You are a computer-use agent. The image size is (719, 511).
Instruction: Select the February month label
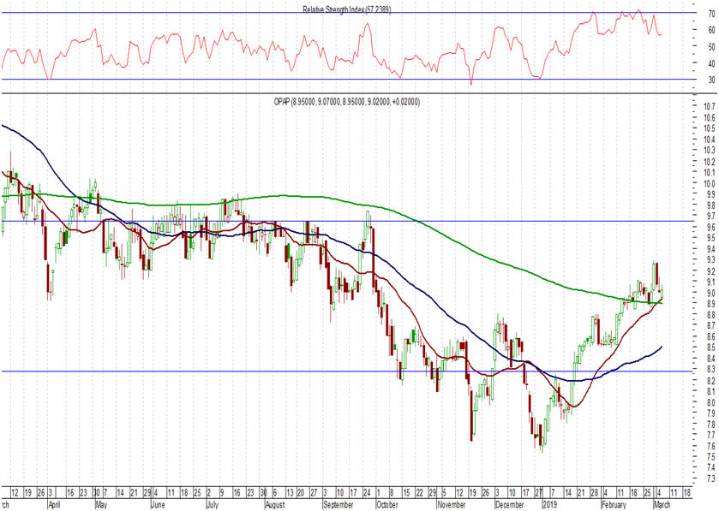click(x=614, y=505)
